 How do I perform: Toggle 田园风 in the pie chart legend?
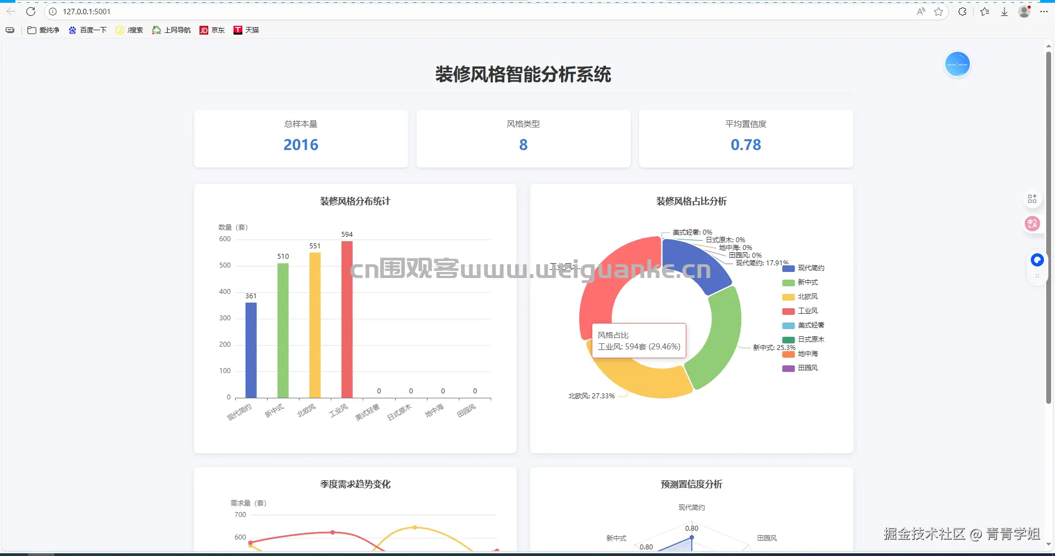point(800,368)
